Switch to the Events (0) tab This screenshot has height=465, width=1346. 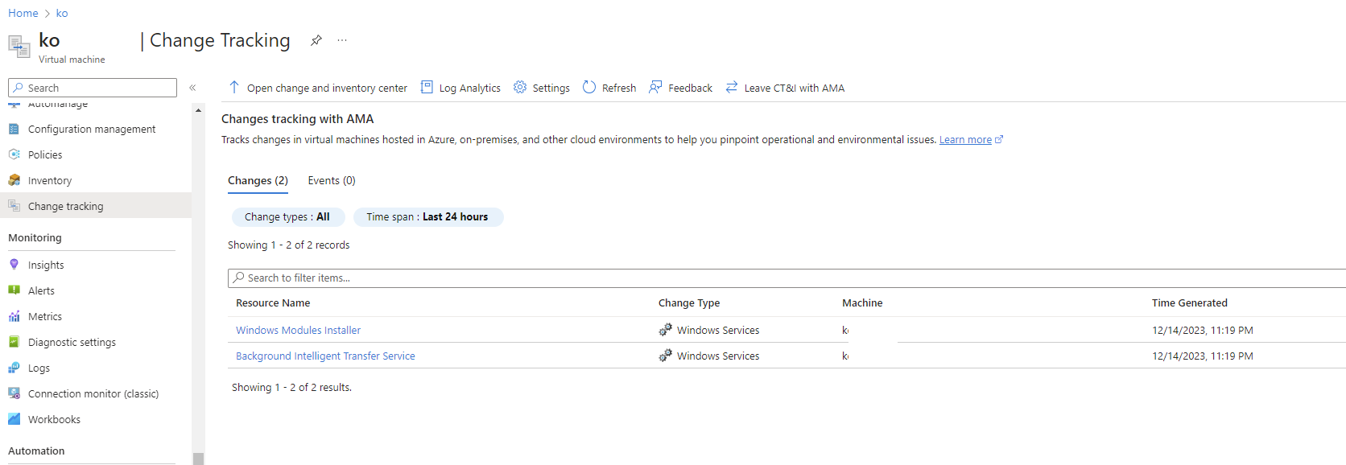(332, 180)
